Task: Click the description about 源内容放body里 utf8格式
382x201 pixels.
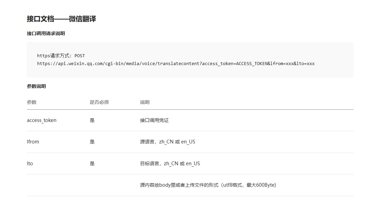Action: click(x=208, y=185)
